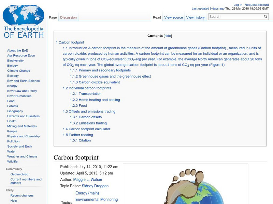Click the Get involved link
273x204 pixels.
19,174
